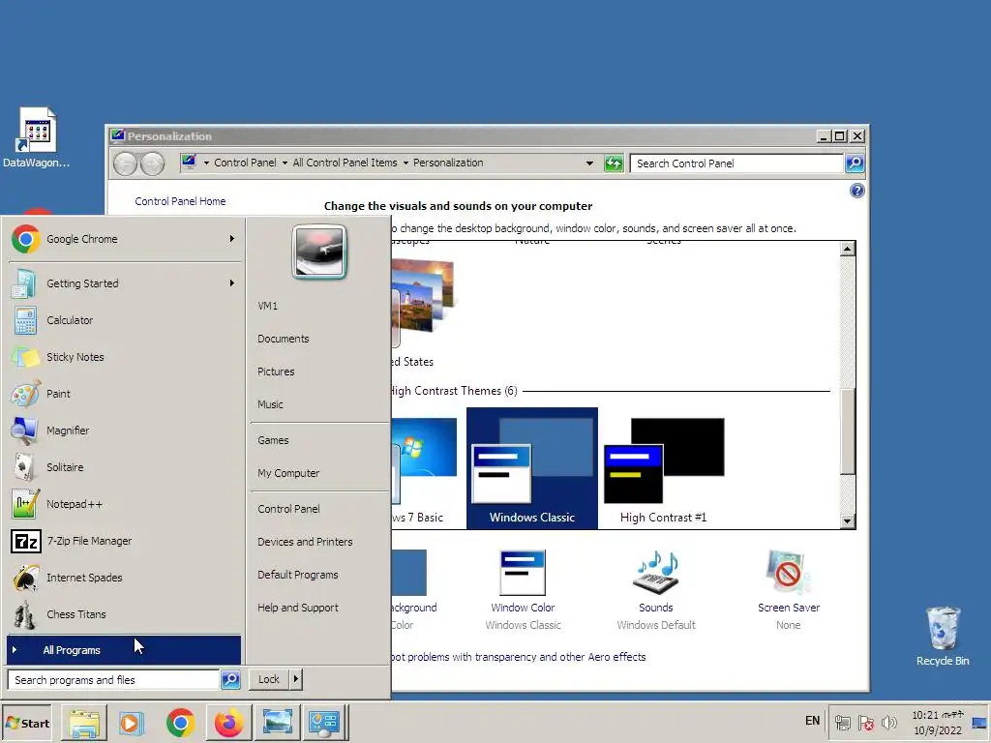This screenshot has width=991, height=743.
Task: Open Music from Start menu
Action: (271, 404)
